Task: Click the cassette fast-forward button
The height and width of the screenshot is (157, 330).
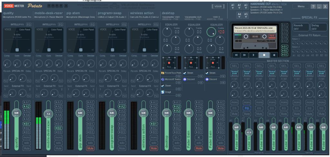Action: [245, 55]
